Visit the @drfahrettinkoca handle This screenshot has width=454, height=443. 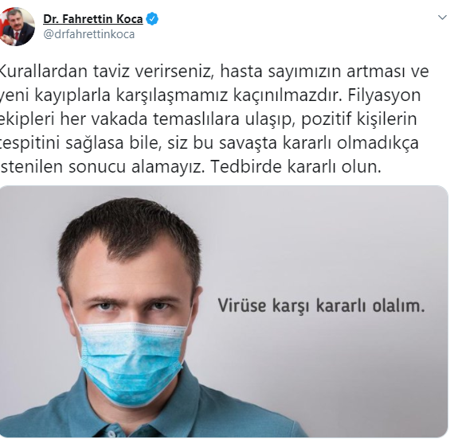tap(89, 34)
